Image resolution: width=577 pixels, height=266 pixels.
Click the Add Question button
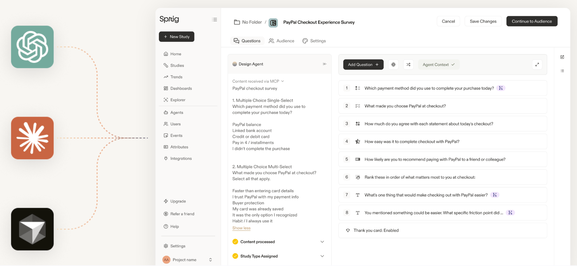[x=363, y=64]
